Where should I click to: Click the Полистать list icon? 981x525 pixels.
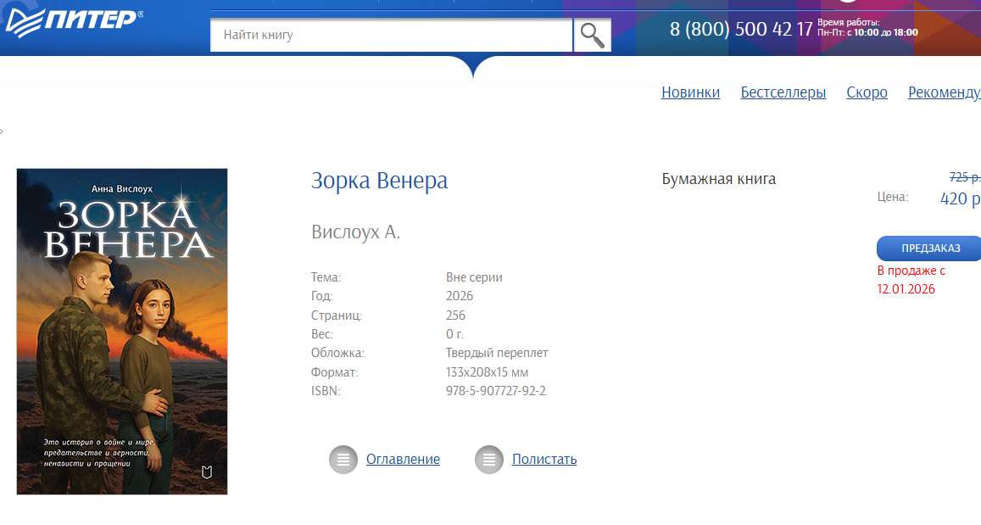488,460
